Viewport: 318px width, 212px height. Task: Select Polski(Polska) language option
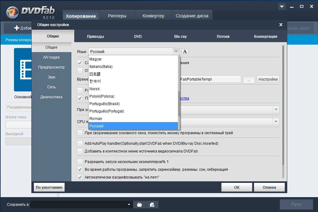pyautogui.click(x=133, y=96)
